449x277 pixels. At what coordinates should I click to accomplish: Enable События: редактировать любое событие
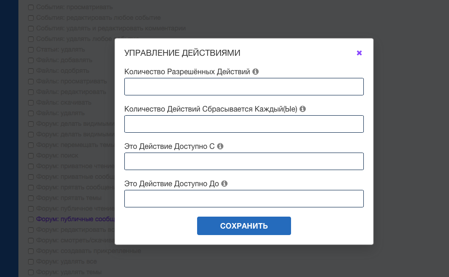[31, 18]
